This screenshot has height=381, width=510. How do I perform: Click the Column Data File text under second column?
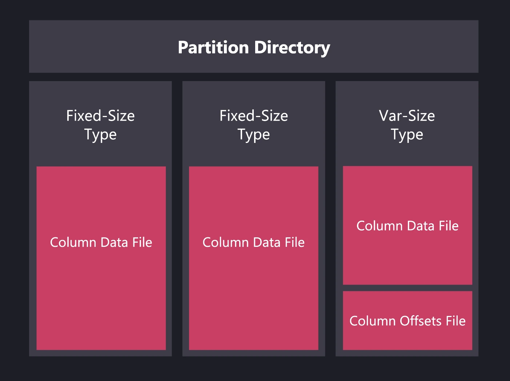[x=253, y=242]
